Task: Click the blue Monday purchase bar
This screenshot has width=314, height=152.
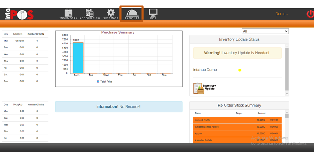Action: 78,58
